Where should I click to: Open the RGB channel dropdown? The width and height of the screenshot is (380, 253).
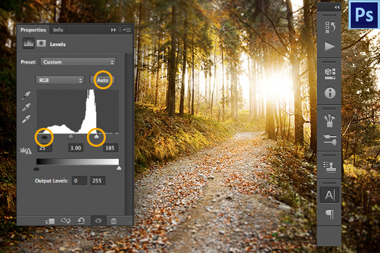click(x=60, y=80)
